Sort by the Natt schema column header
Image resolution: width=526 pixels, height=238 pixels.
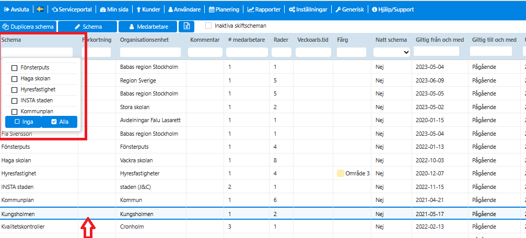pos(391,40)
